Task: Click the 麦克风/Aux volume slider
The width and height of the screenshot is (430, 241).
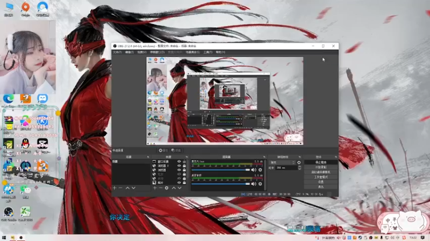Action: click(x=221, y=170)
